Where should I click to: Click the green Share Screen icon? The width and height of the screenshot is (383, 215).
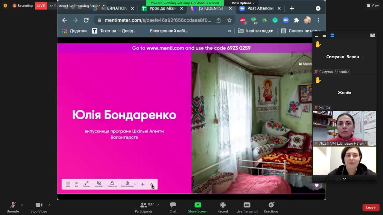197,205
